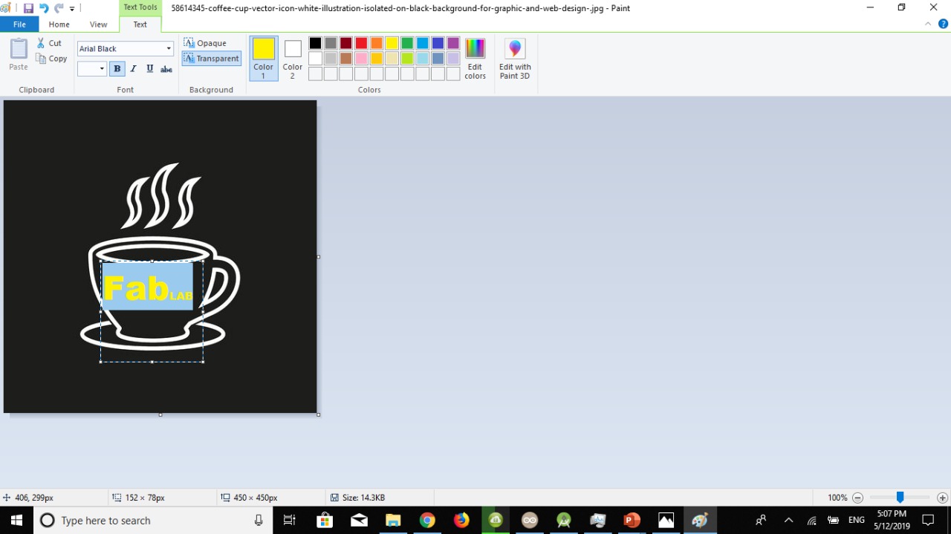951x534 pixels.
Task: Click the battery tray icon
Action: click(834, 520)
